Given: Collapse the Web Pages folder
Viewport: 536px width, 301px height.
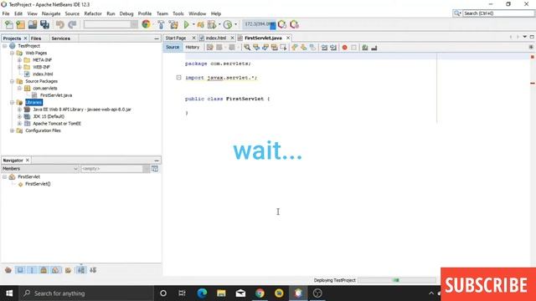Looking at the screenshot, I should tap(12, 53).
